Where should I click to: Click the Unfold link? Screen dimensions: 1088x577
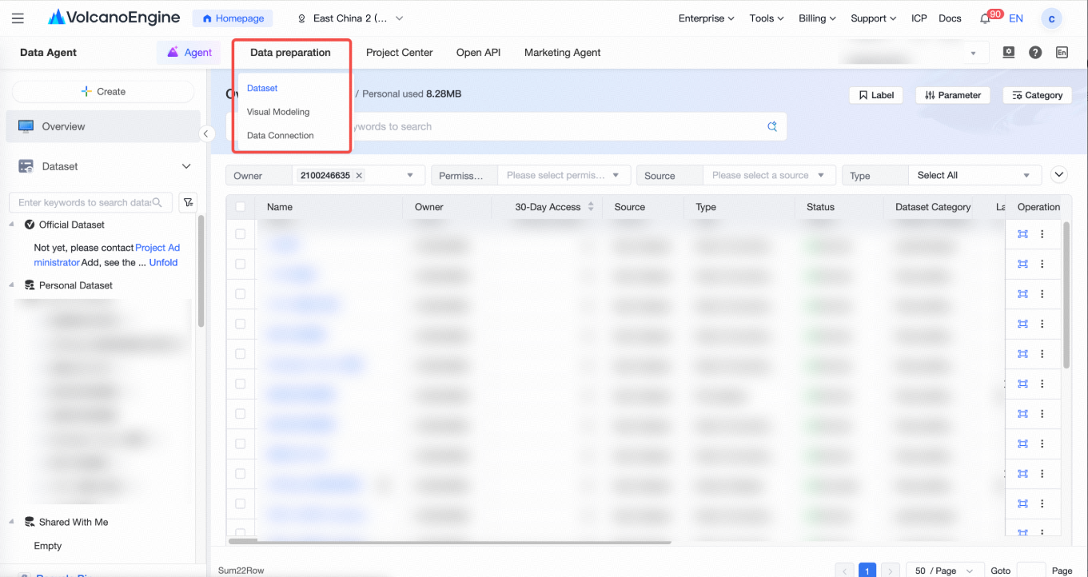point(163,262)
